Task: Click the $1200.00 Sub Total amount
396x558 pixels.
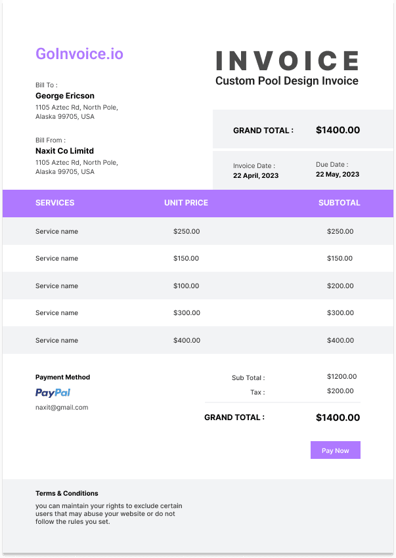Action: tap(342, 377)
